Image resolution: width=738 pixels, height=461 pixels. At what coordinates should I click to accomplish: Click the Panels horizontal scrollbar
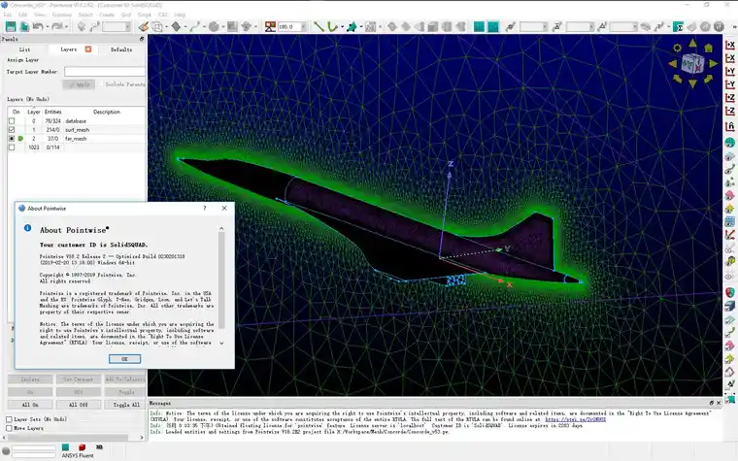pyautogui.click(x=69, y=438)
